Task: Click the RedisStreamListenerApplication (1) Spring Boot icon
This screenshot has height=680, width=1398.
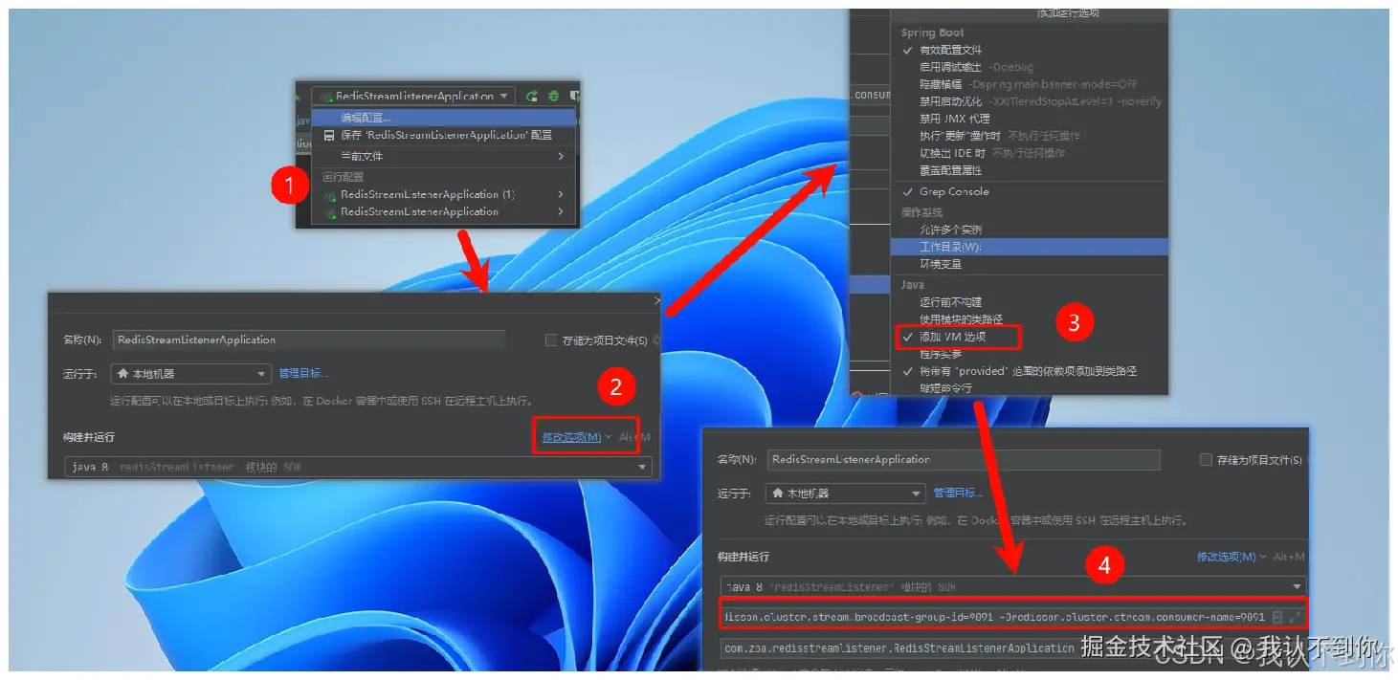Action: click(x=329, y=195)
